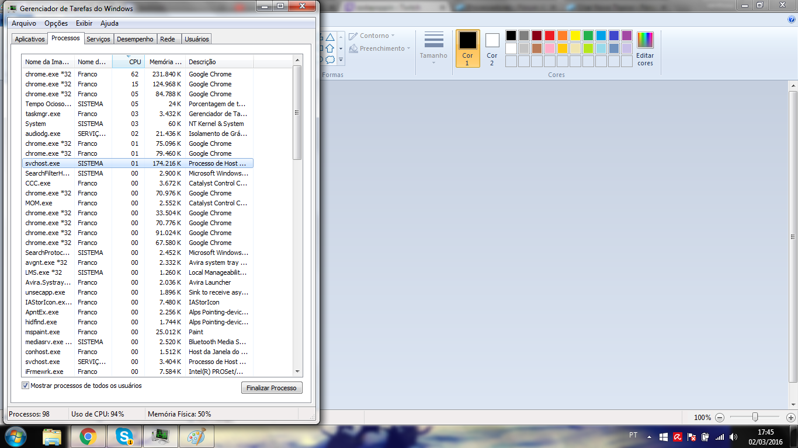Open the Tamanho size dropdown in Paint
The width and height of the screenshot is (798, 448).
pos(433,48)
